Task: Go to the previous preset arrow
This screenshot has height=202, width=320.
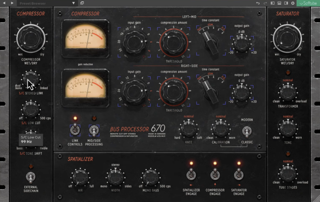Action: point(4,3)
